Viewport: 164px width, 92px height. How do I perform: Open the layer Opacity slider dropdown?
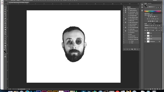pyautogui.click(x=161, y=28)
